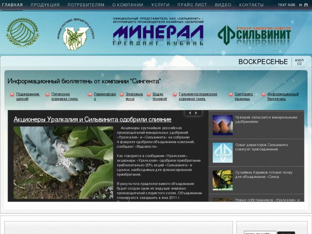The height and width of the screenshot is (234, 312).
Task: Click the ИЮЛ 03 date label
Action: (299, 62)
